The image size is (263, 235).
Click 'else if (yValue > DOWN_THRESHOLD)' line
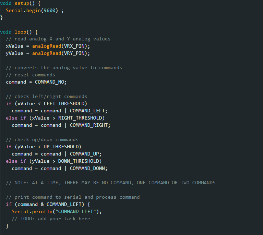pos(54,161)
